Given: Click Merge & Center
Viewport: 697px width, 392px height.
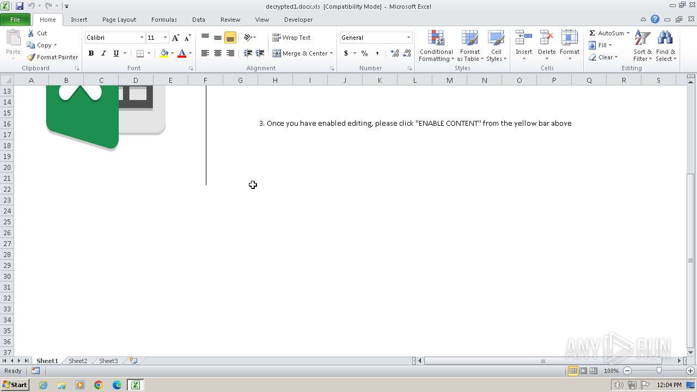Looking at the screenshot, I should click(300, 53).
